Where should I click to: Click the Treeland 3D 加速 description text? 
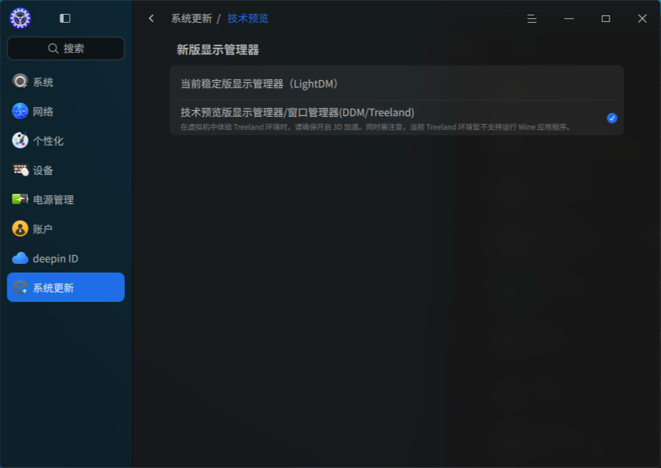pyautogui.click(x=376, y=127)
